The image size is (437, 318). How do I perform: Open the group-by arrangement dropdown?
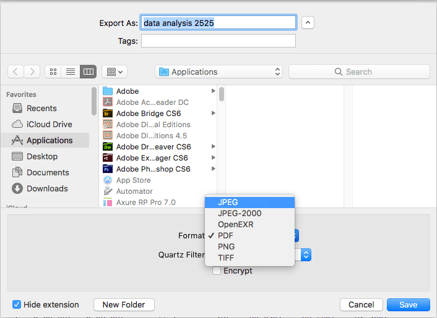115,72
